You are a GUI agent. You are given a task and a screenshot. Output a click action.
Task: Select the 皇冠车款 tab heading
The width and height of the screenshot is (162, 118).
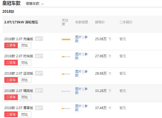pos(11,3)
